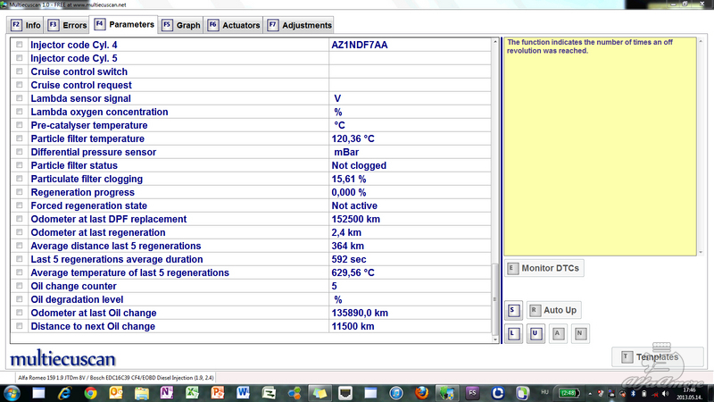
Task: Tick the Lambda sensor signal checkbox
Action: (19, 98)
